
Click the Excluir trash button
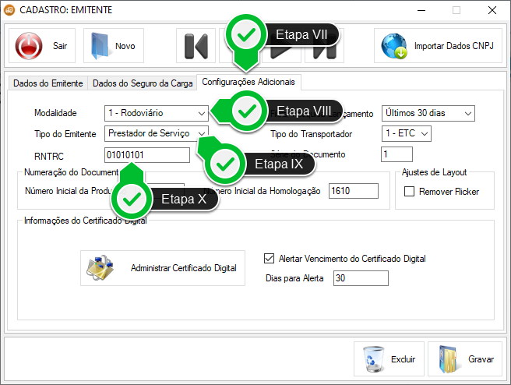389,359
